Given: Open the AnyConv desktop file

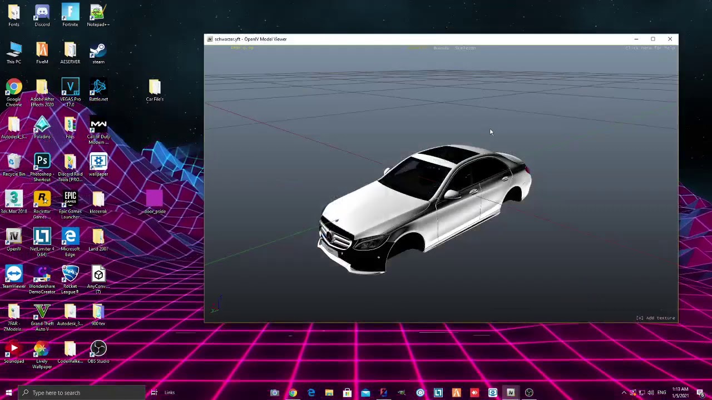Looking at the screenshot, I should click(x=98, y=279).
